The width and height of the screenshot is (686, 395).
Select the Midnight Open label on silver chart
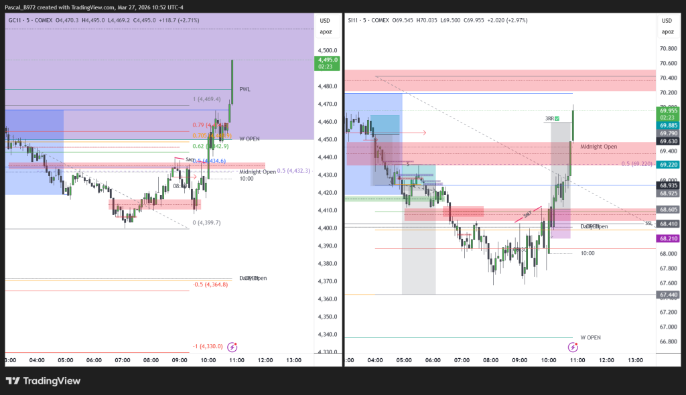coord(598,147)
